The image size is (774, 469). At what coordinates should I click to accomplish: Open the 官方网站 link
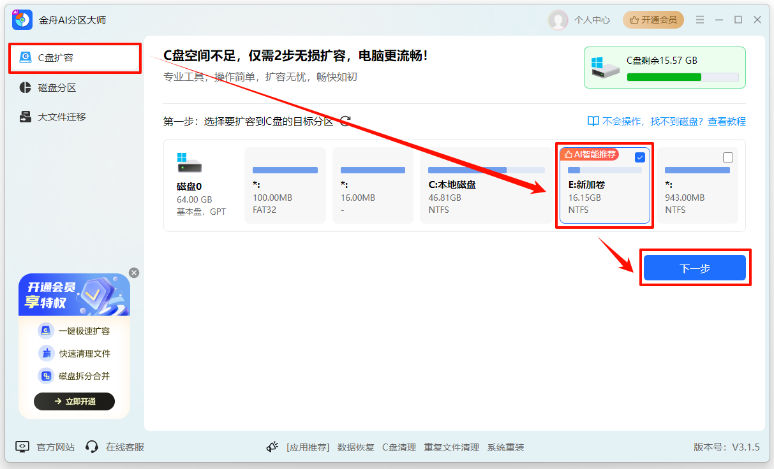click(x=56, y=447)
